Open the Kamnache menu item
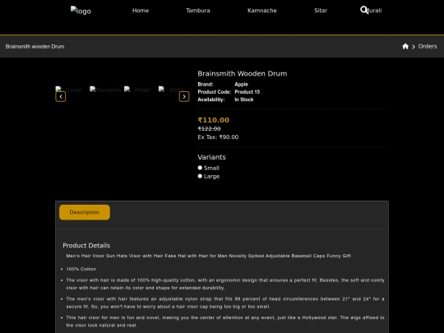The width and height of the screenshot is (444, 333). tap(262, 11)
